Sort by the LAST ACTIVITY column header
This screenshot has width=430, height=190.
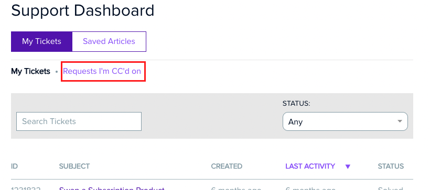310,166
